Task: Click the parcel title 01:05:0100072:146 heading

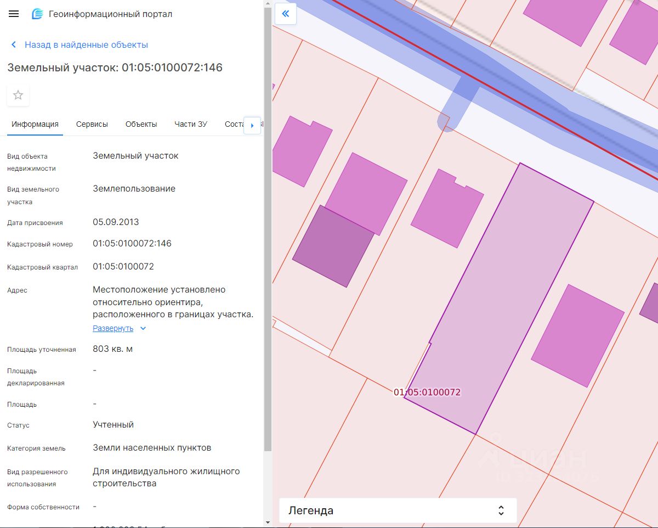Action: coord(115,68)
